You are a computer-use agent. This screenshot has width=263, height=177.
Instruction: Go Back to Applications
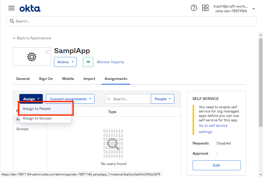[32, 38]
